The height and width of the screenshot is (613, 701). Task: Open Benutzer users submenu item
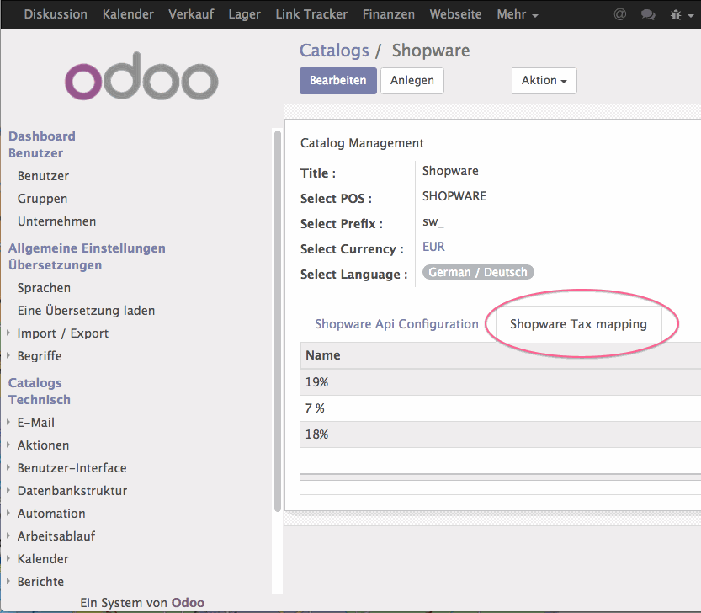(44, 176)
